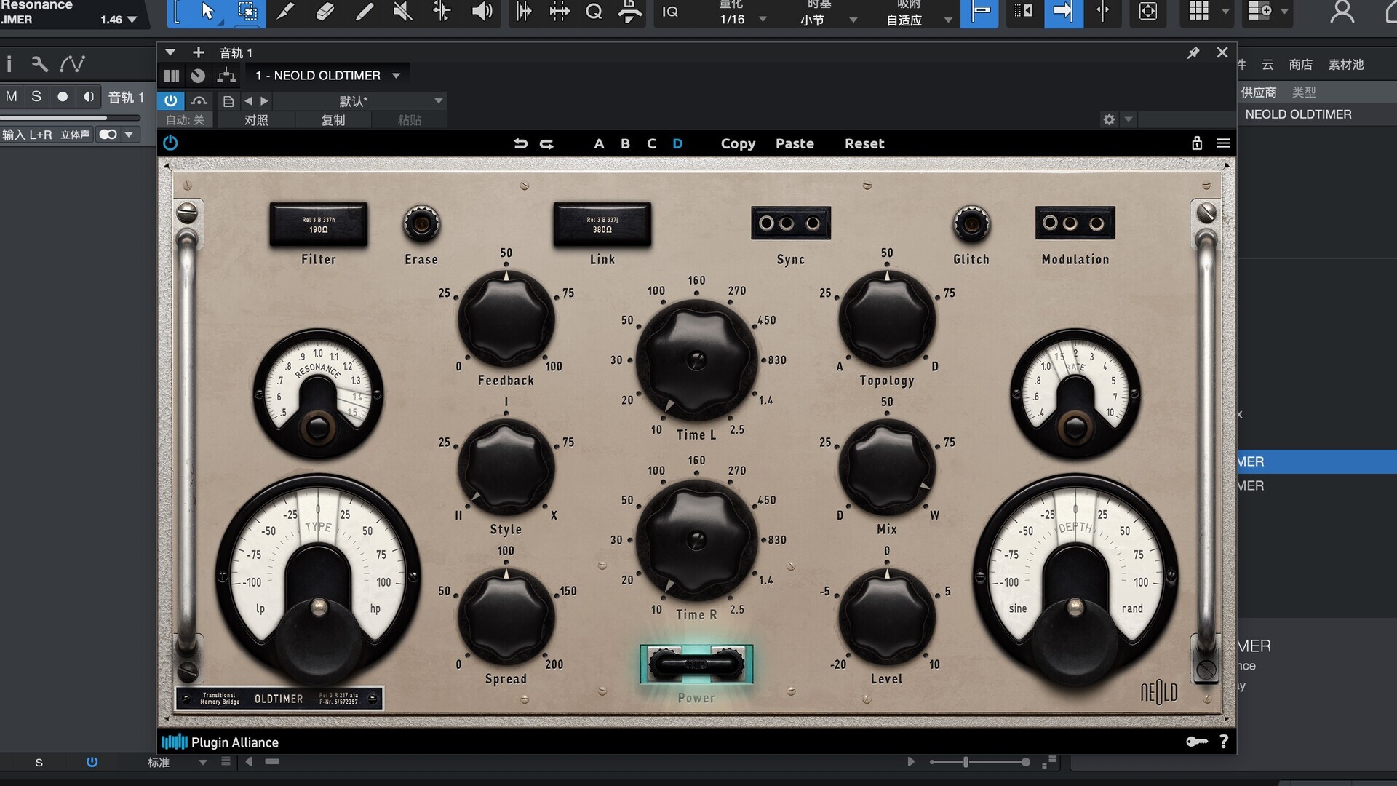Open the 1 - NEOLD OLDTIMER dropdown
1397x786 pixels.
point(328,76)
